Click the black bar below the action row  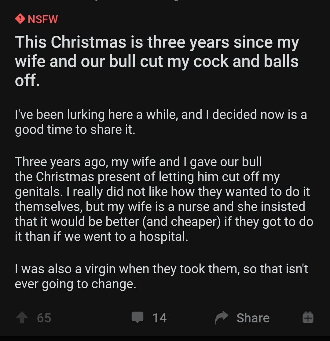coord(165,338)
